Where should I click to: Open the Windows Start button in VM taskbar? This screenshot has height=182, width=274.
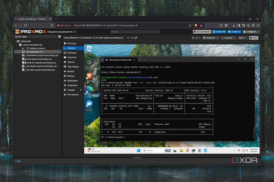click(139, 150)
